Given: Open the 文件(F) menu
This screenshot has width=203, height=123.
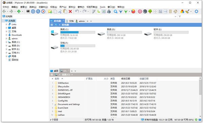Looking at the screenshot, I should click(6, 7).
